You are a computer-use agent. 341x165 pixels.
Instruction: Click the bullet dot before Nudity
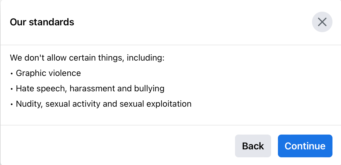tap(12, 104)
